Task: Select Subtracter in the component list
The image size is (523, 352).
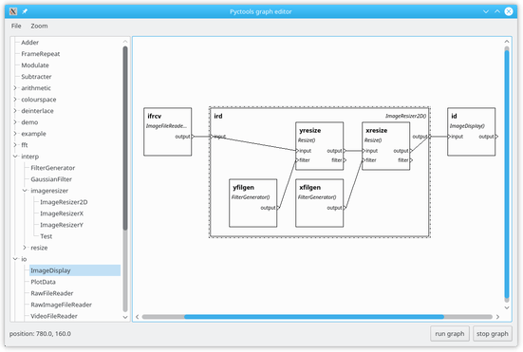Action: (x=36, y=77)
